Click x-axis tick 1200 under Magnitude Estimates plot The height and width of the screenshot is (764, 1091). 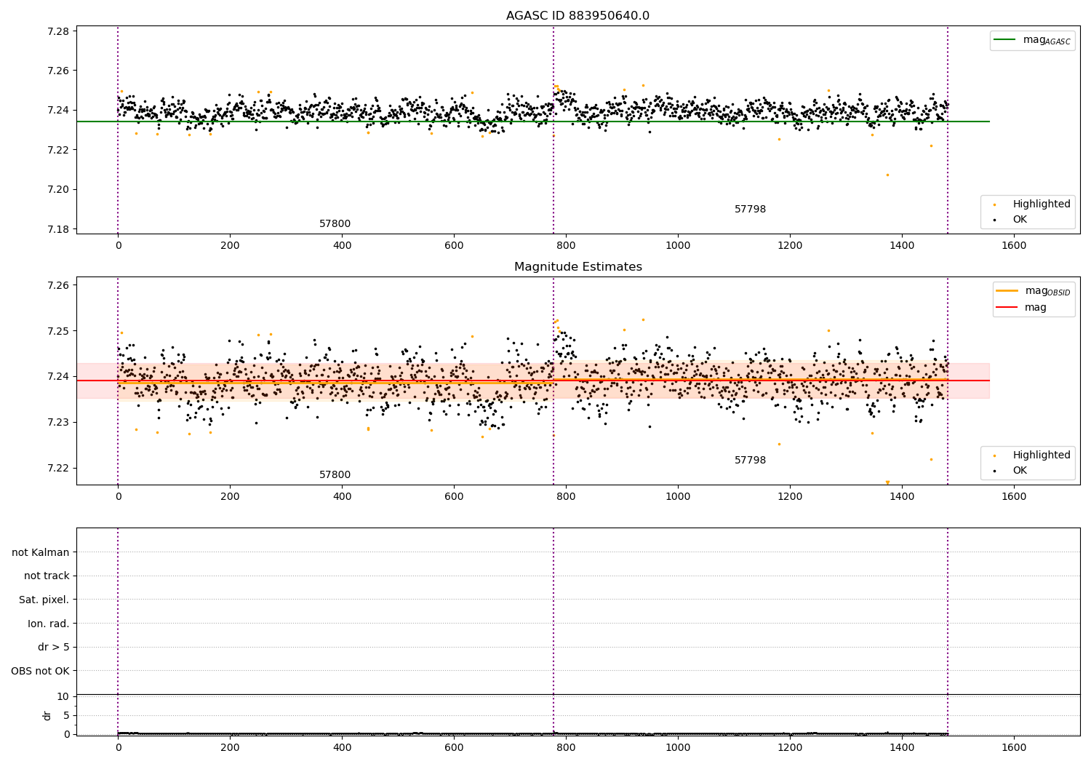coord(790,497)
